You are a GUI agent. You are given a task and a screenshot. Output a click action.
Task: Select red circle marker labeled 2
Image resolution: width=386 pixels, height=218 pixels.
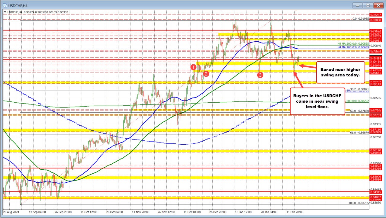(207, 74)
